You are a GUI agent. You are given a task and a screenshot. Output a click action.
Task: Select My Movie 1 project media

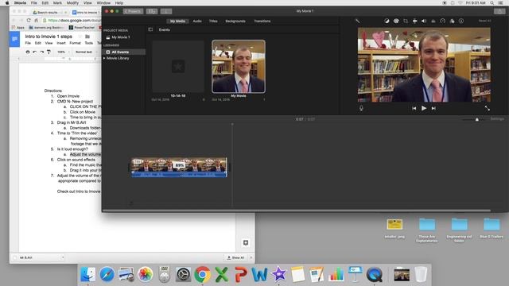click(120, 37)
